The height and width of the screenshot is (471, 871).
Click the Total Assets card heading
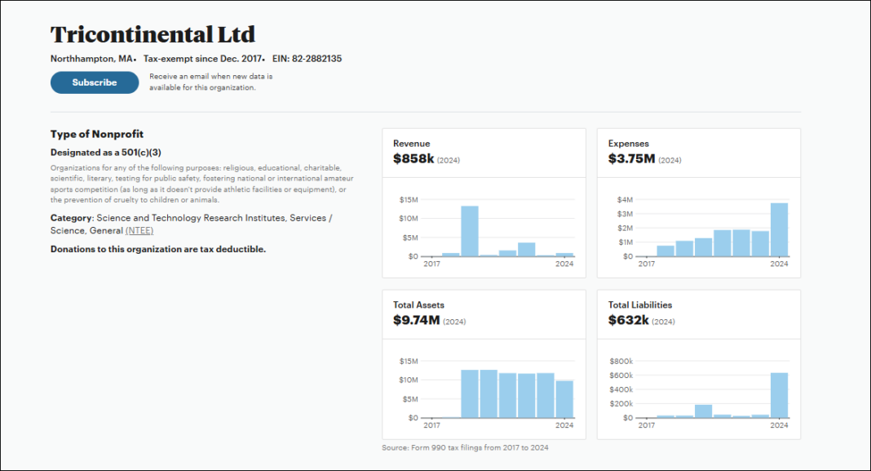pos(418,305)
